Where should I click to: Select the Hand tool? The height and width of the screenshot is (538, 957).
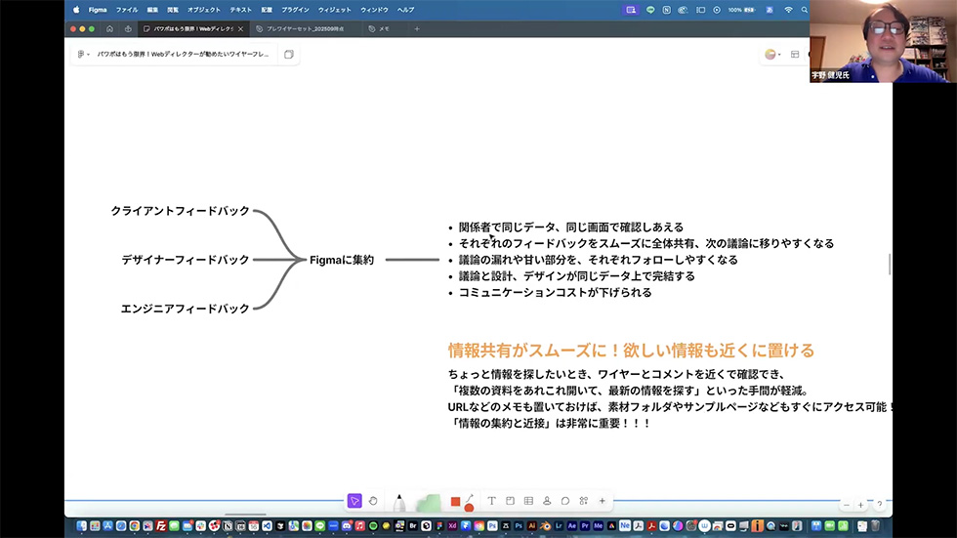coord(373,501)
